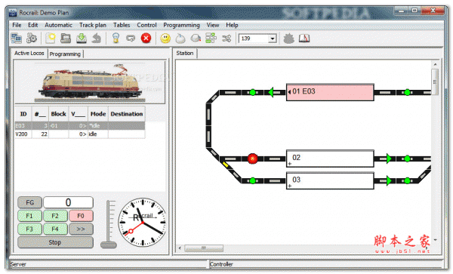Image resolution: width=453 pixels, height=274 pixels.
Task: Toggle the F1 function button
Action: click(x=29, y=216)
